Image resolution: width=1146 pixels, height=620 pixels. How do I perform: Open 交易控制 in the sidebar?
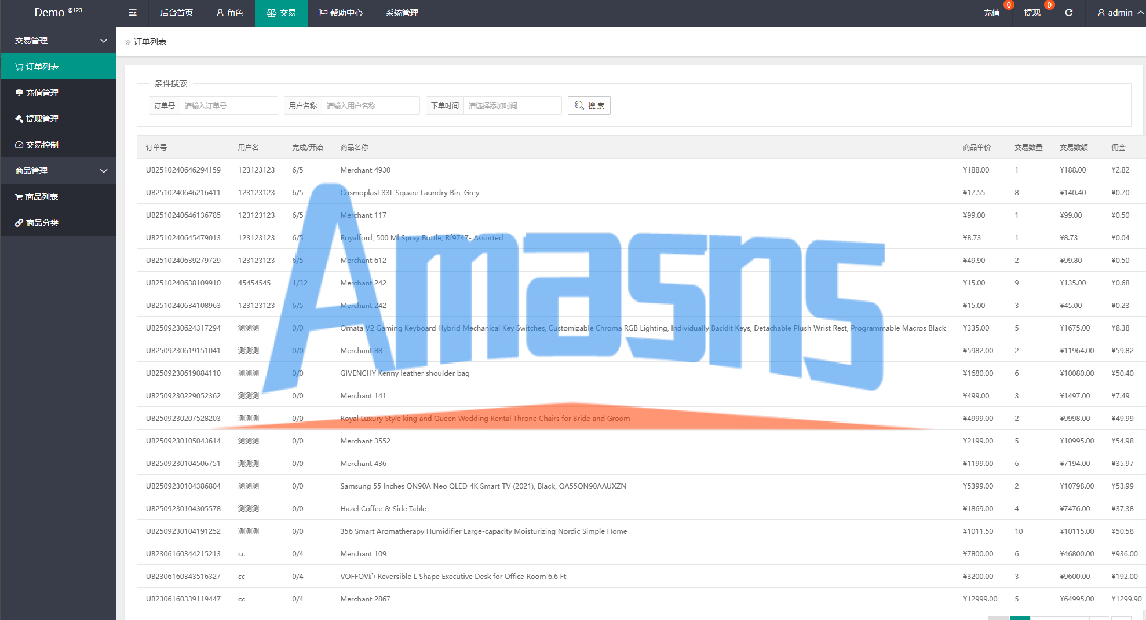42,145
